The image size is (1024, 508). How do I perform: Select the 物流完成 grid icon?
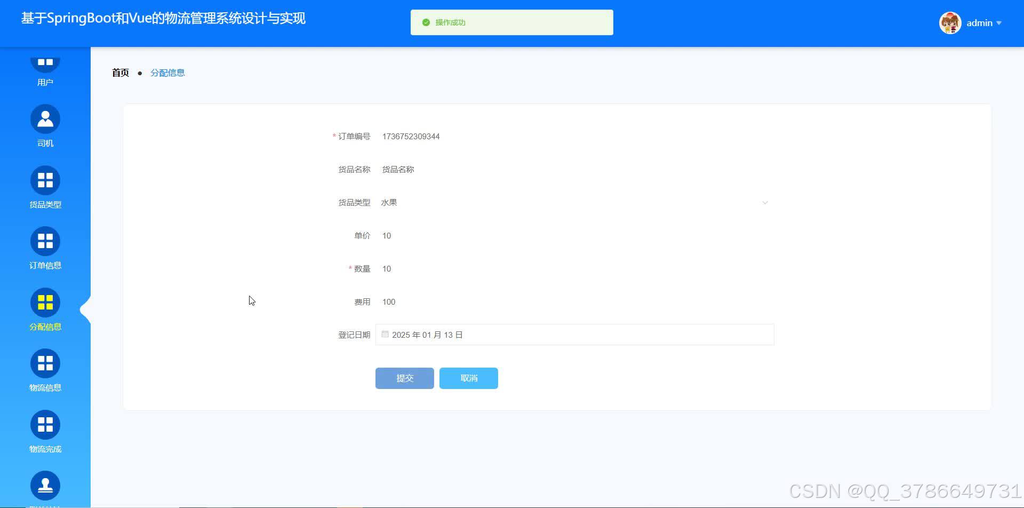45,425
